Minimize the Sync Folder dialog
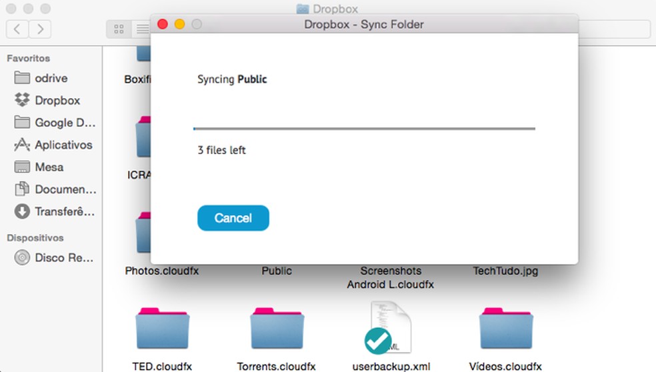 pos(180,24)
